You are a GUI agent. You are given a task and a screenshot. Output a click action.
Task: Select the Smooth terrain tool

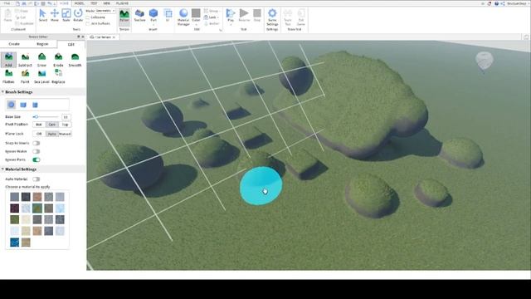[75, 60]
